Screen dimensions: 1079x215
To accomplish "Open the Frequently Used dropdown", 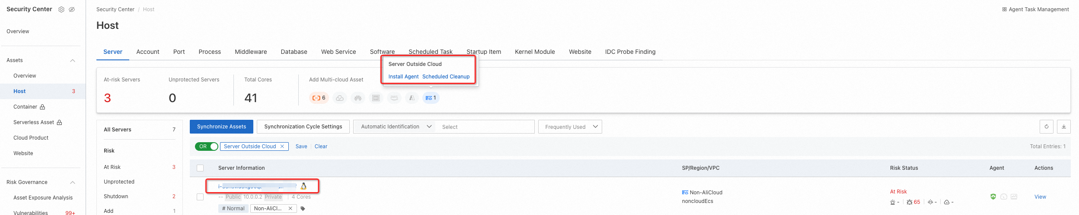I will (x=570, y=127).
